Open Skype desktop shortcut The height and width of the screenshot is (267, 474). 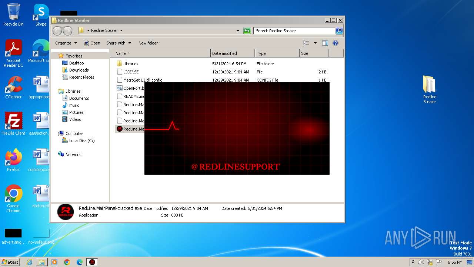point(41,15)
